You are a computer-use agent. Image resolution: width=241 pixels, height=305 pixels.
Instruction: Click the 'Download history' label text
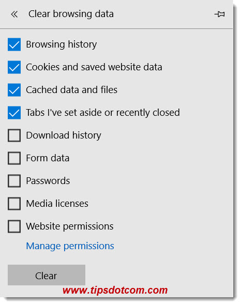pos(64,135)
